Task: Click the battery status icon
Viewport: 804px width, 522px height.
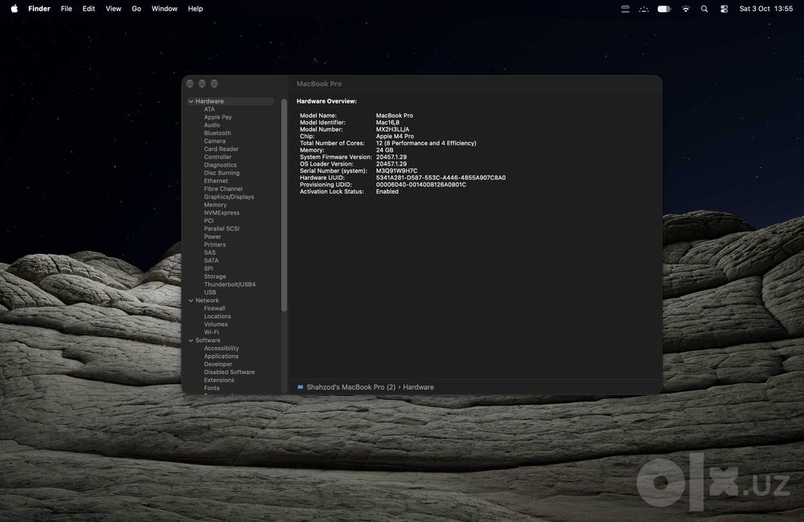Action: [664, 9]
